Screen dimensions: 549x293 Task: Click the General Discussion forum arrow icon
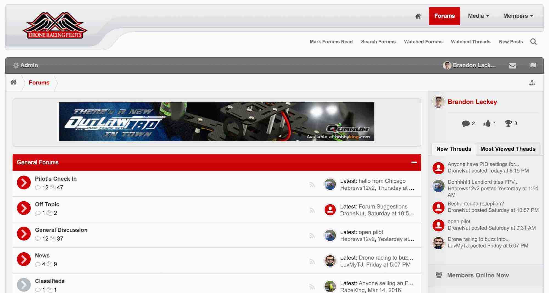coord(24,234)
